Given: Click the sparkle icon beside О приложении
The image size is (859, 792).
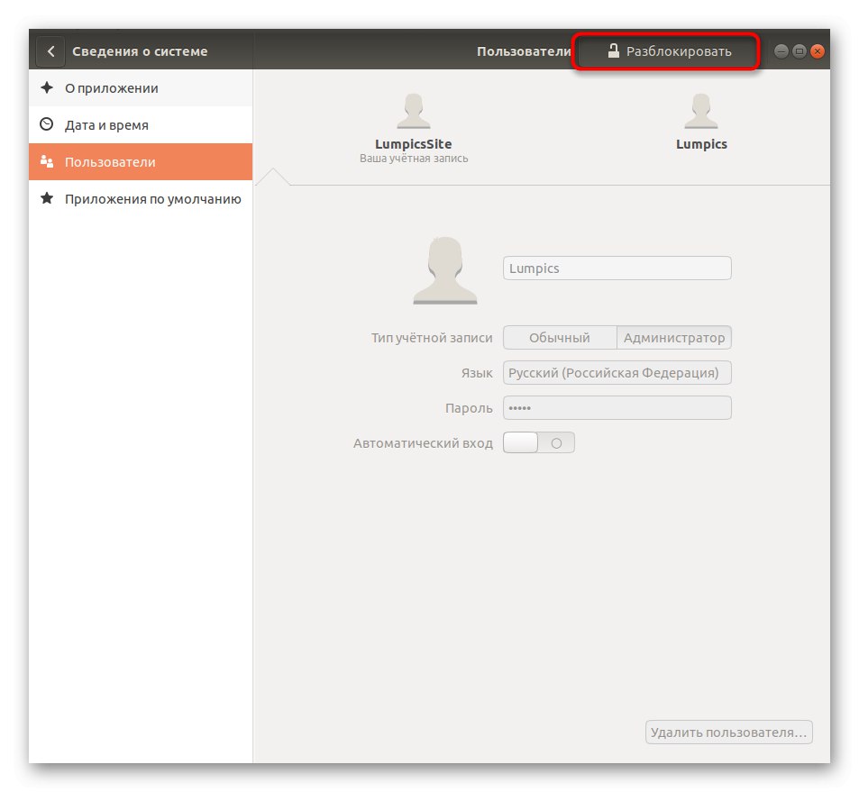Looking at the screenshot, I should coord(47,87).
